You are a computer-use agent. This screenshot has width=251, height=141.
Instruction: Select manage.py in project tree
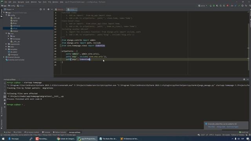coord(13,54)
